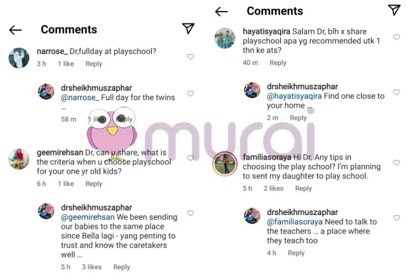
Task: Like geemirehsan comment heart
Action: pyautogui.click(x=190, y=158)
